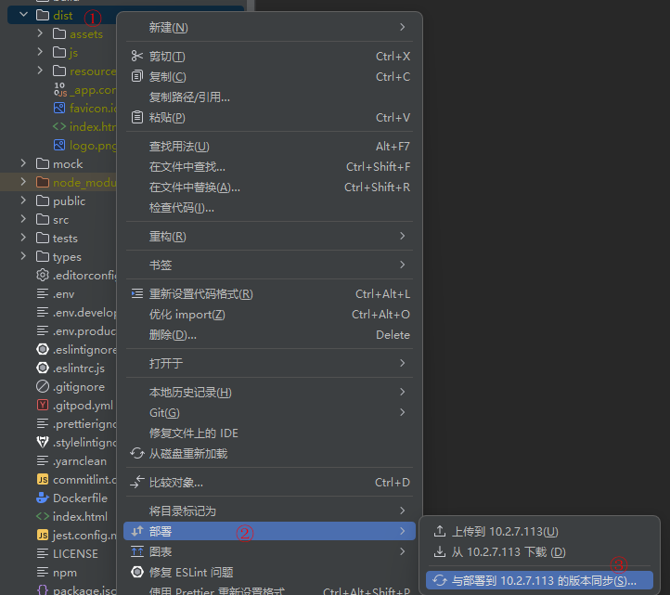Choose sync with deployed version on 10.2.7.113
Screen dimensions: 670x595
pos(544,581)
